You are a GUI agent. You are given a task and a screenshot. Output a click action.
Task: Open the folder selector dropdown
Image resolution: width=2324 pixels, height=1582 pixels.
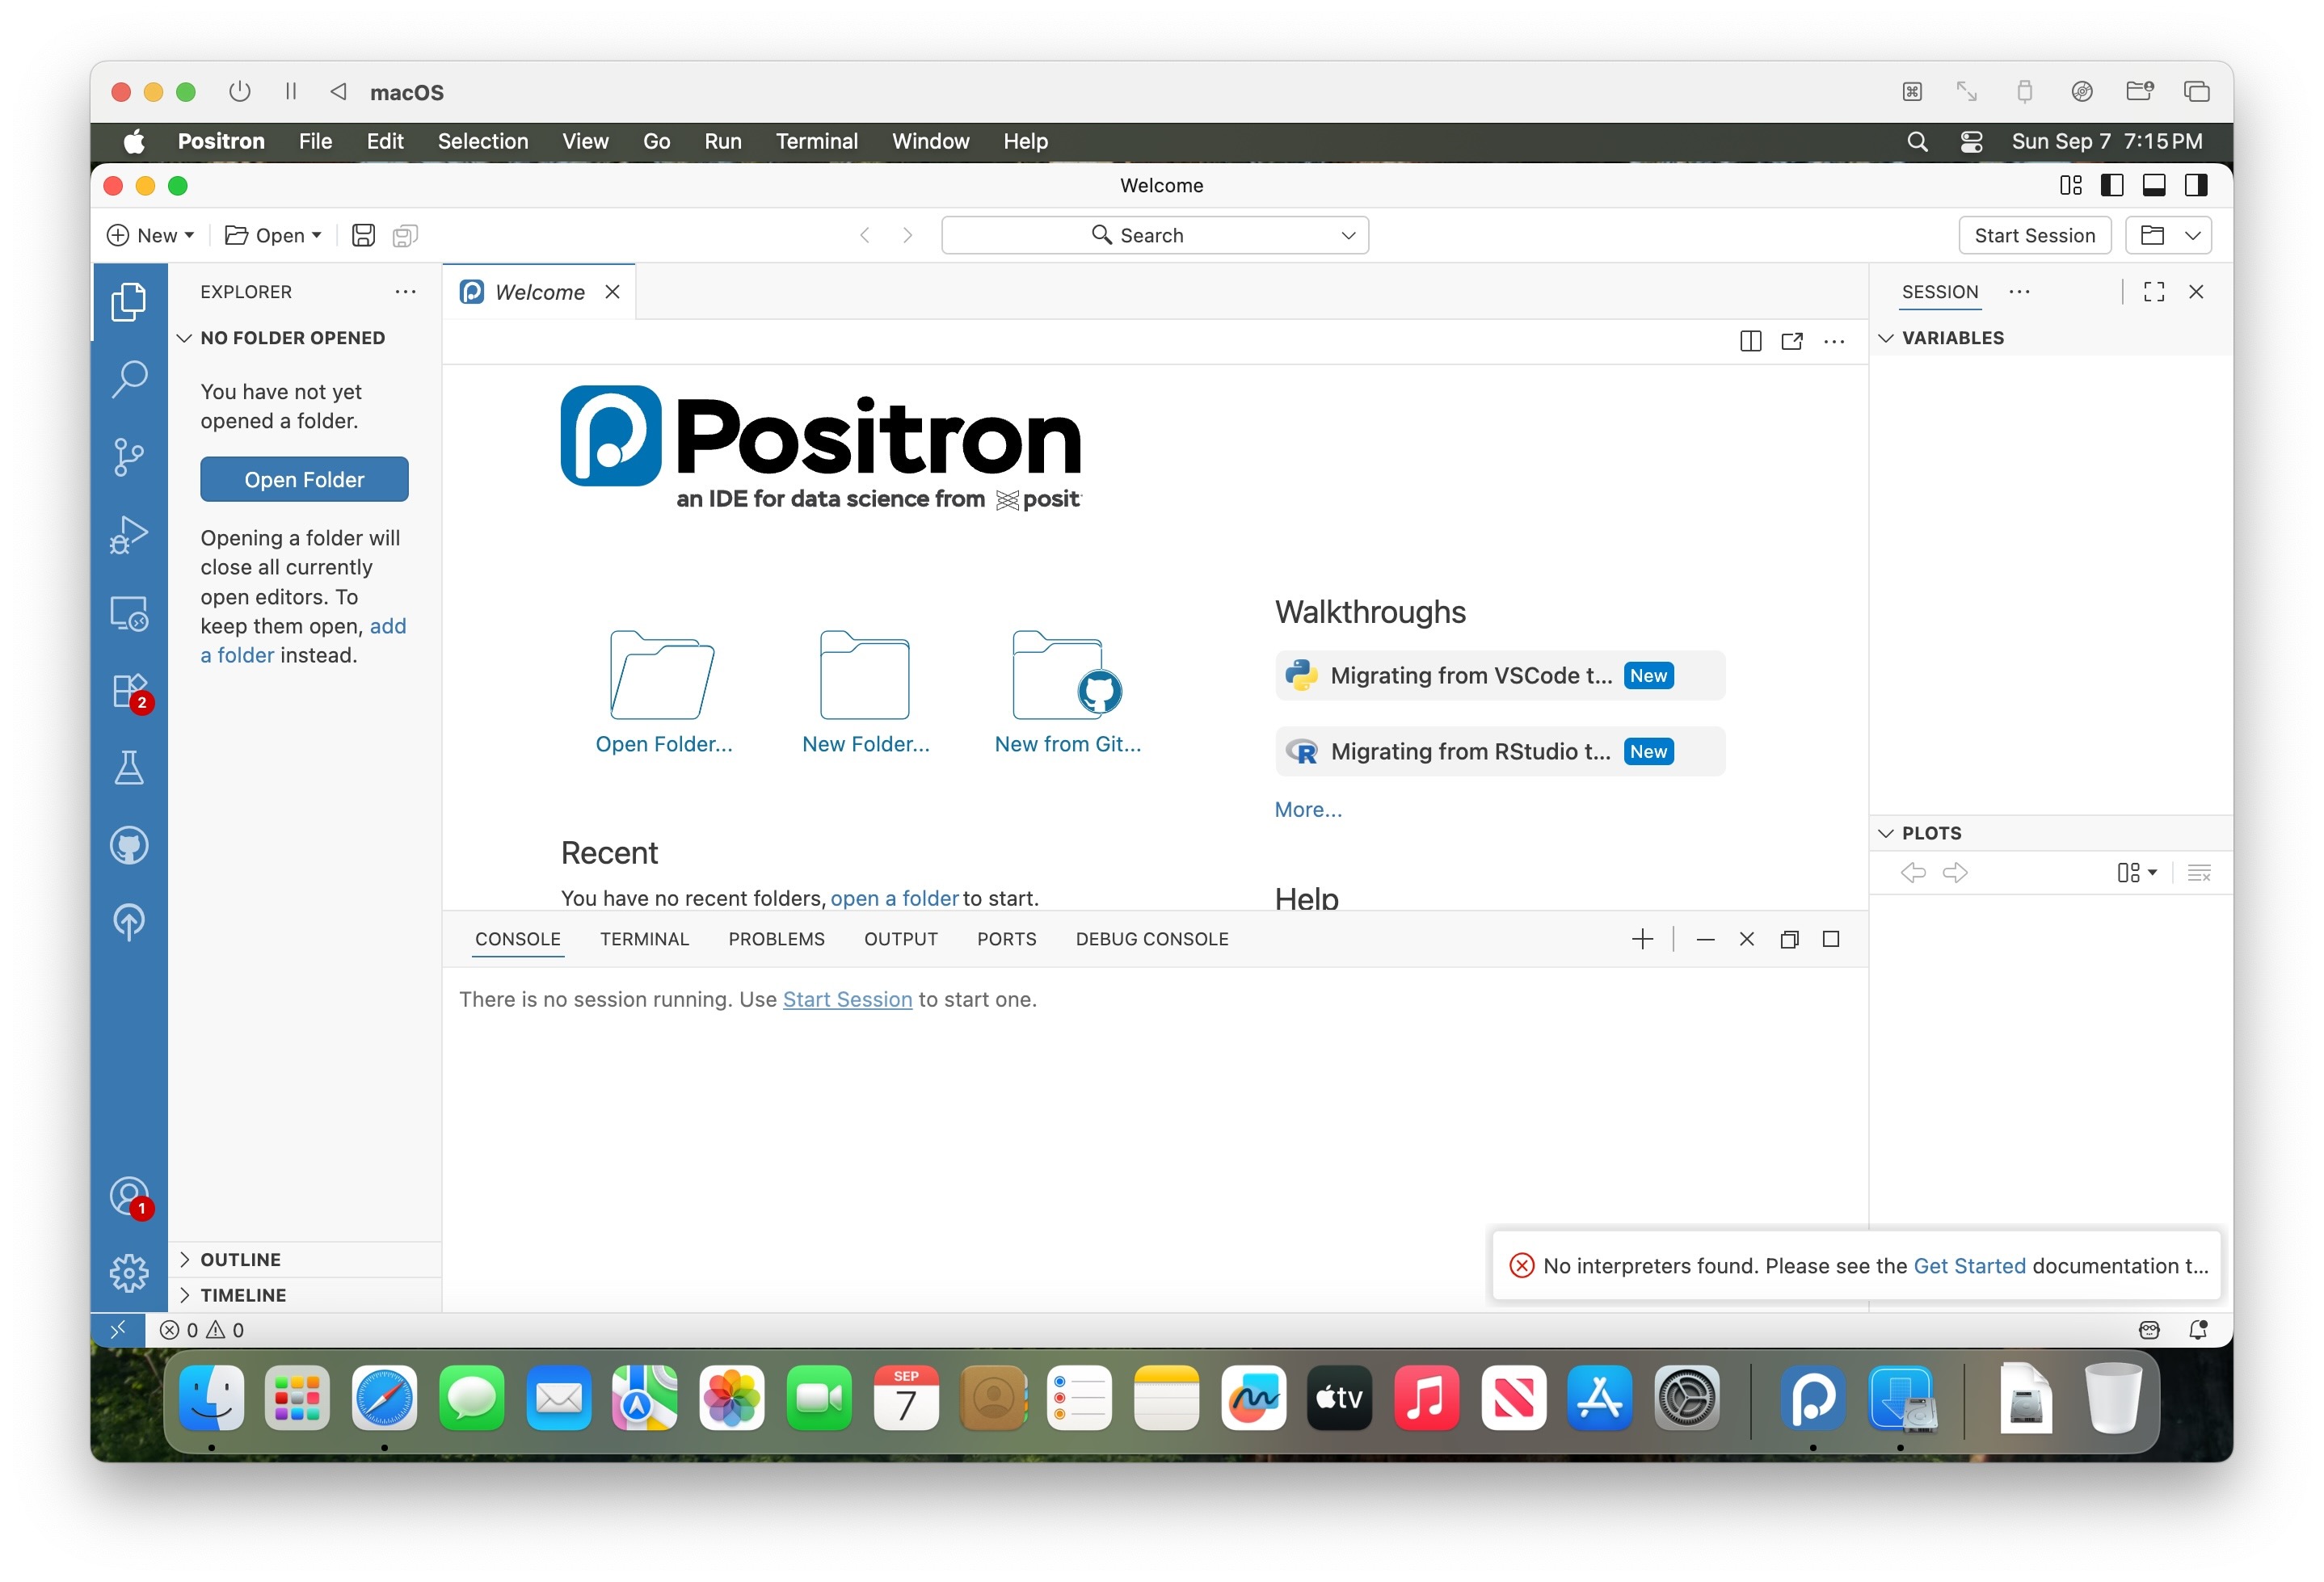point(2193,235)
